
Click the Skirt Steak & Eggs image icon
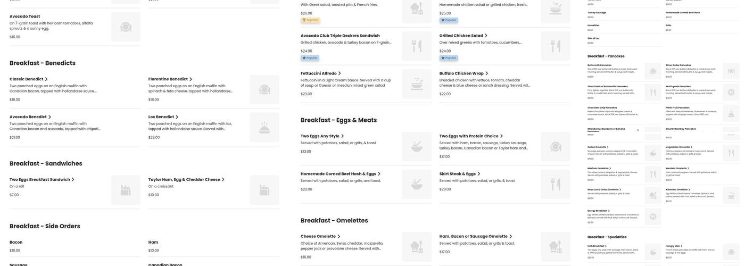click(x=556, y=185)
